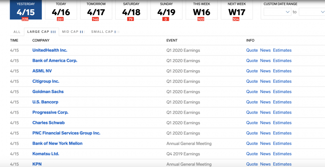Choose the Today 4/16 date tile
Viewport: 325px width, 167px height.
[61, 10]
